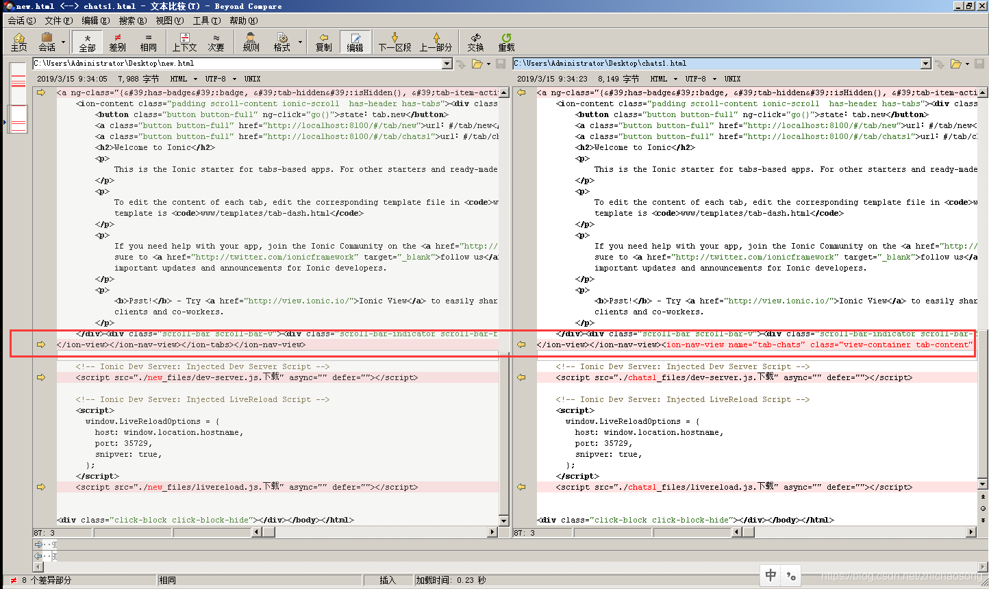Click left pane save disk icon
This screenshot has height=589, width=989.
501,64
